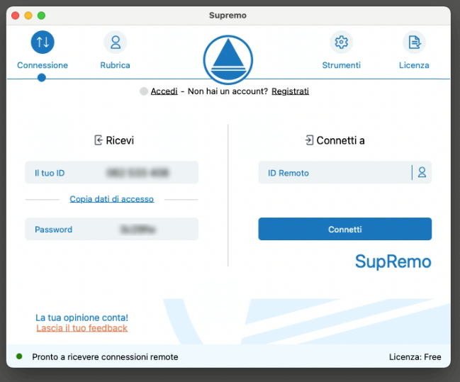
Task: Open address book icon in ID Remoto field
Action: pos(422,172)
